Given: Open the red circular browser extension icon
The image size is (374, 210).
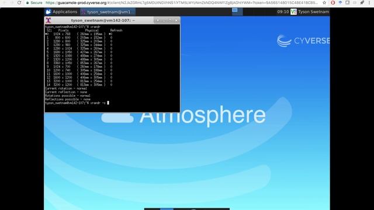Looking at the screenshot, I should [333, 2].
